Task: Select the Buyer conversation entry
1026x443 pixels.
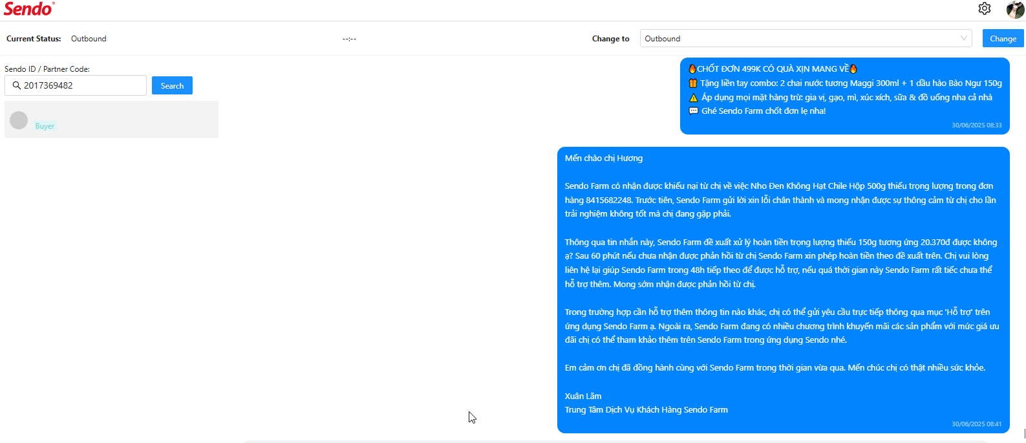Action: [x=111, y=120]
